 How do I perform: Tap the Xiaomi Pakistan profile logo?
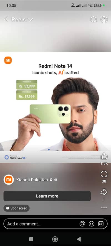tap(9, 180)
